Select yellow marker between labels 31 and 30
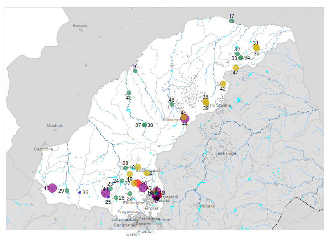The width and height of the screenshot is (330, 236). (256, 48)
